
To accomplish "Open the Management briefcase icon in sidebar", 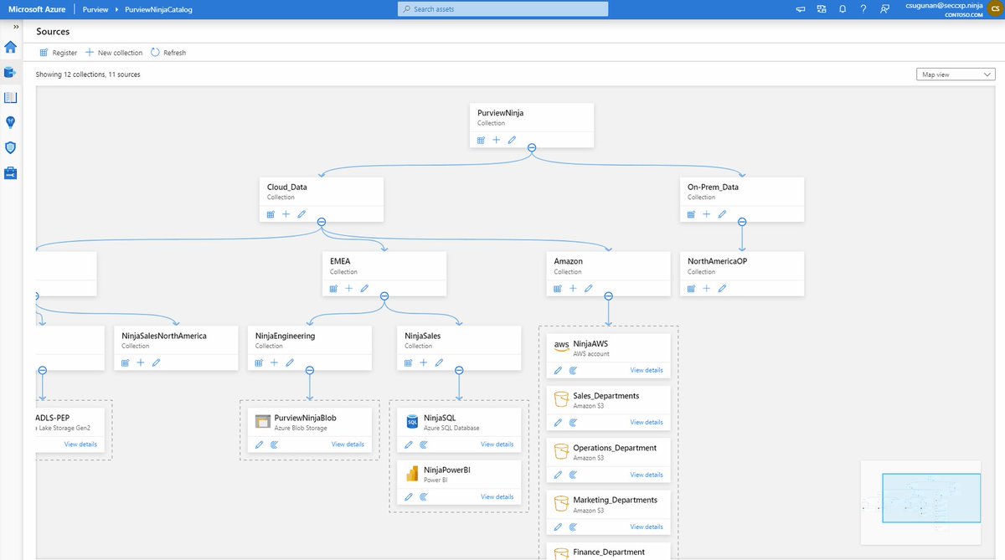I will tap(11, 173).
